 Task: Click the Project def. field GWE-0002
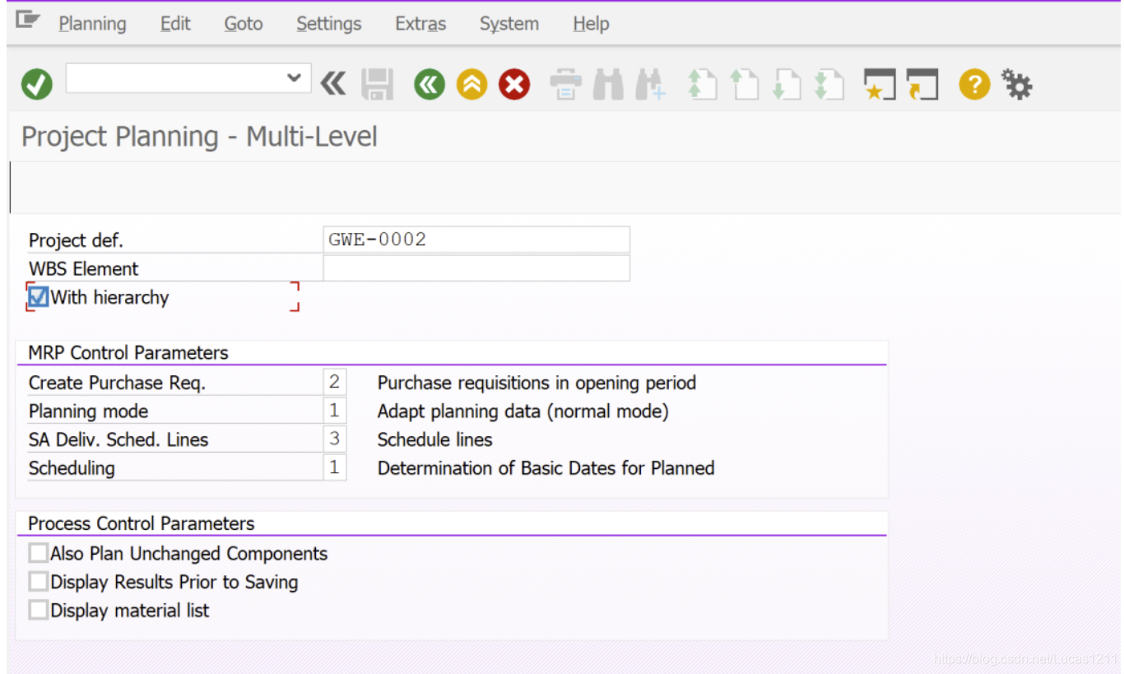(476, 239)
